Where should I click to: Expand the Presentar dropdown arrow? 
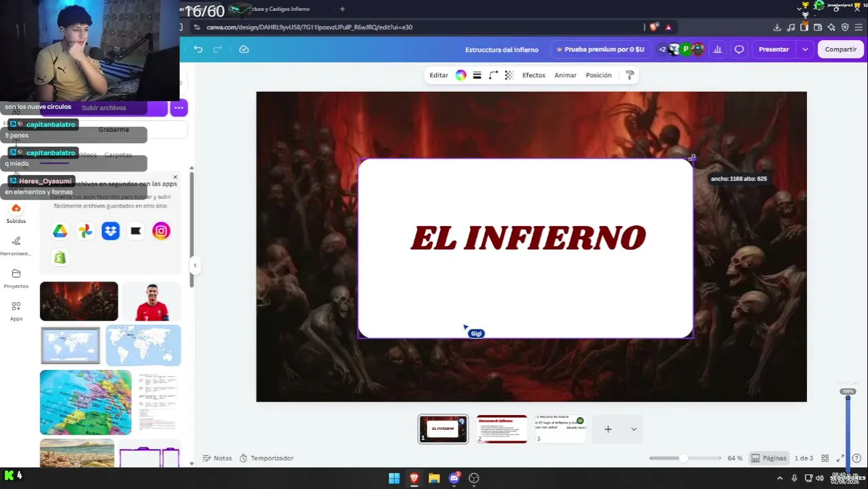pos(805,50)
